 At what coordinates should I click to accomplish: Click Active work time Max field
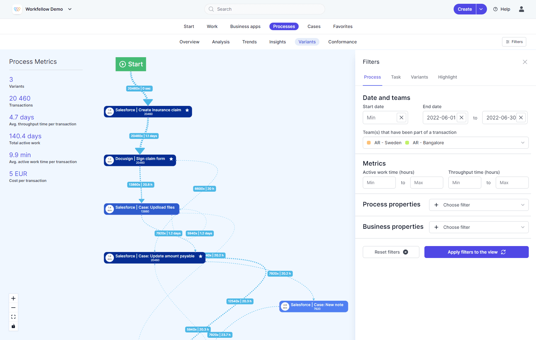click(427, 183)
